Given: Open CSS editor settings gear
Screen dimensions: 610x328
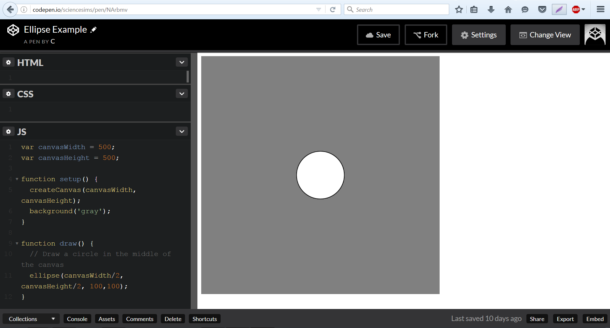Looking at the screenshot, I should click(x=9, y=94).
